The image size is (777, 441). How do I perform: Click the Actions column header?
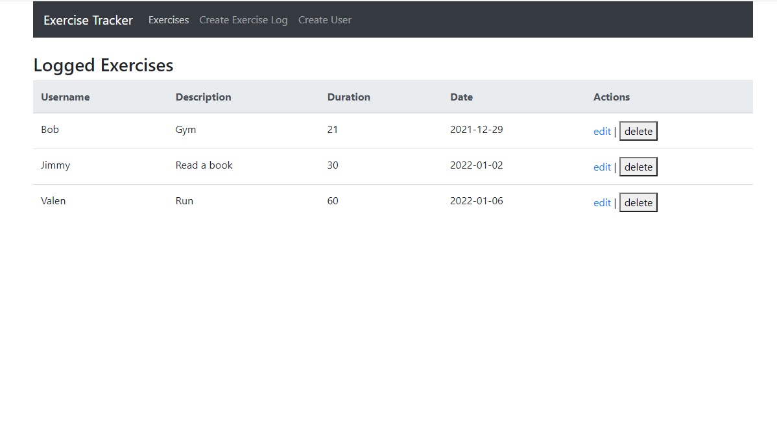coord(611,97)
